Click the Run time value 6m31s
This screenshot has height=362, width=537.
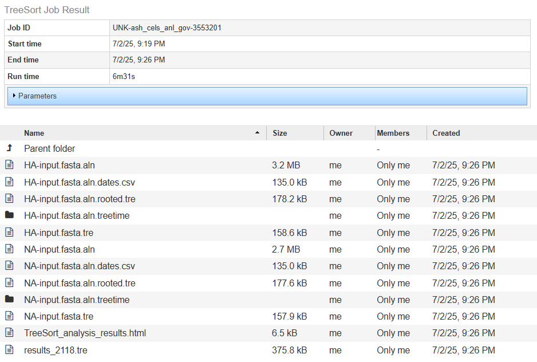pyautogui.click(x=124, y=76)
